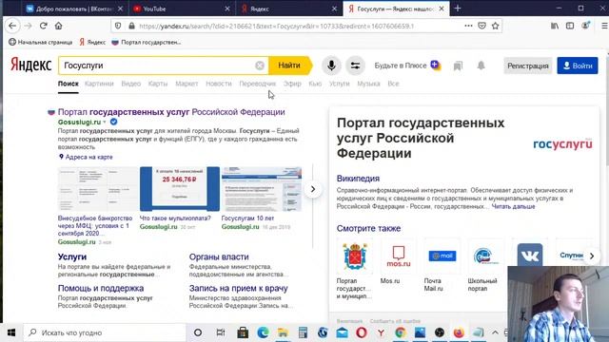Click the Регистрация button
The height and width of the screenshot is (342, 609).
pyautogui.click(x=528, y=66)
